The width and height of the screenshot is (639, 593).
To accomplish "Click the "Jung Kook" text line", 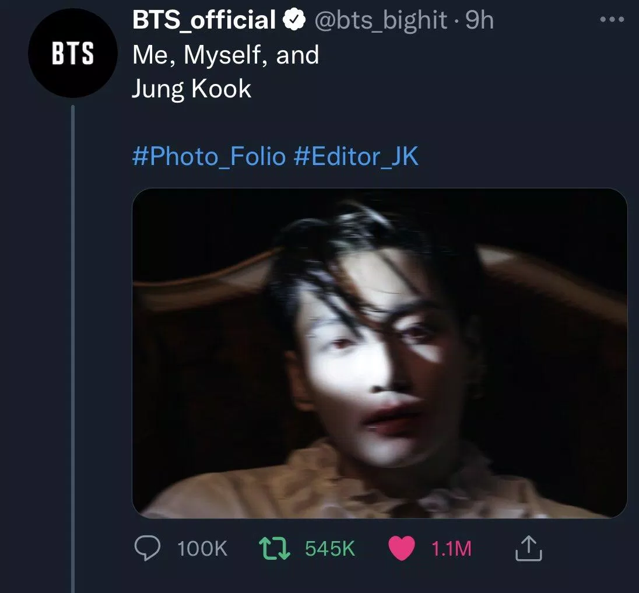I will point(192,89).
